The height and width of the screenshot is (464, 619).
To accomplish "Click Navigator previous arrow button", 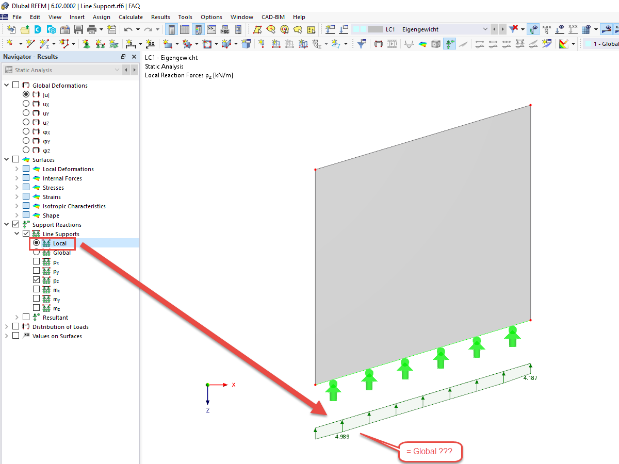I will coord(126,70).
